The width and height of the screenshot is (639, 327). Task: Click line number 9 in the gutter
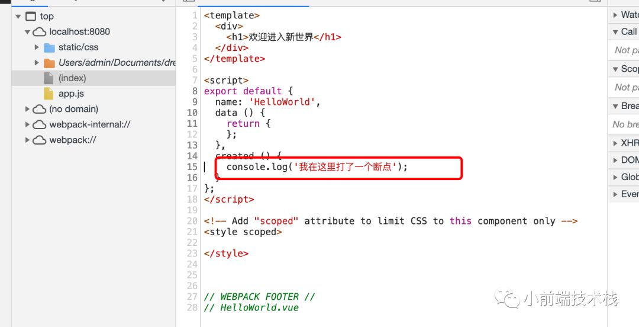[195, 102]
